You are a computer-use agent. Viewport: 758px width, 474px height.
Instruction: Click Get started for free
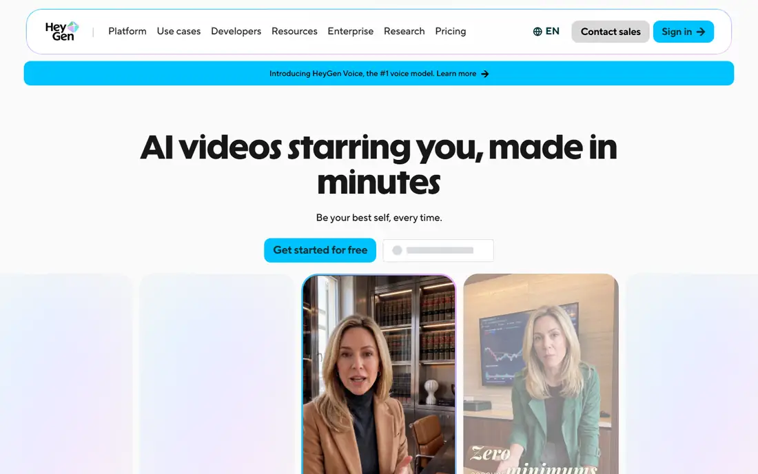click(x=320, y=250)
